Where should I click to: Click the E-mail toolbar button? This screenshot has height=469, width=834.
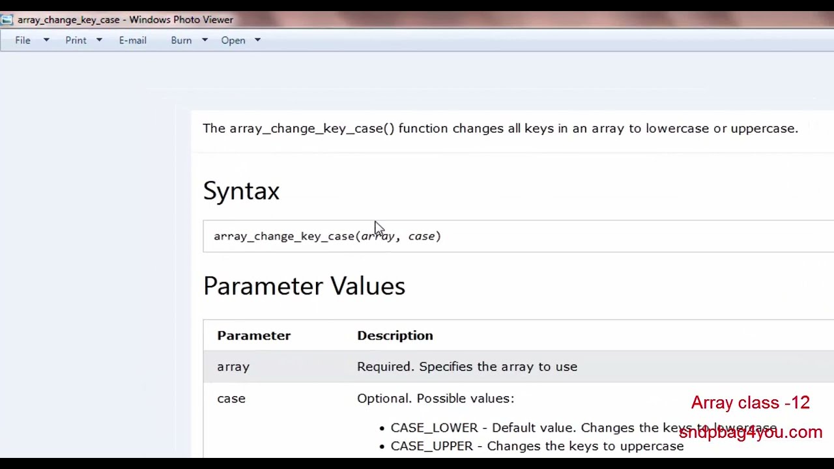[x=132, y=40]
